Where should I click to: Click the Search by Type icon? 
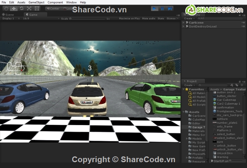tap(232, 85)
